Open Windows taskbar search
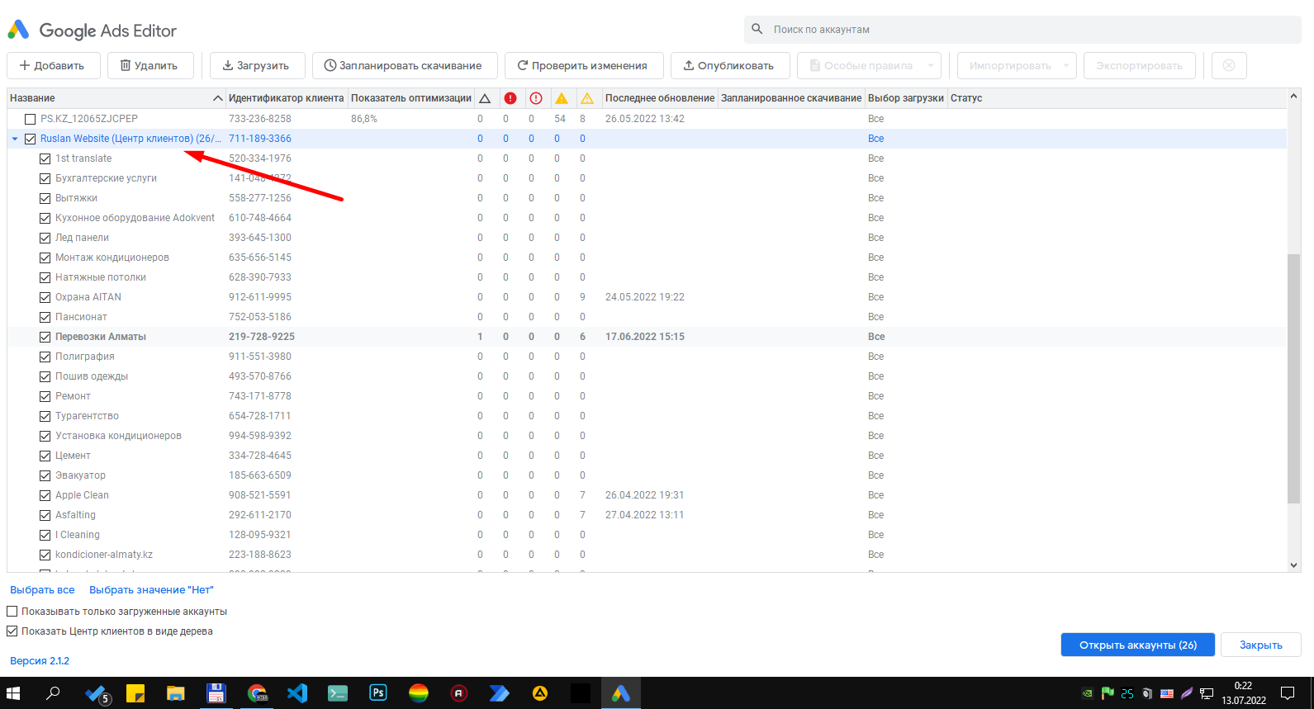The height and width of the screenshot is (709, 1314). click(53, 693)
